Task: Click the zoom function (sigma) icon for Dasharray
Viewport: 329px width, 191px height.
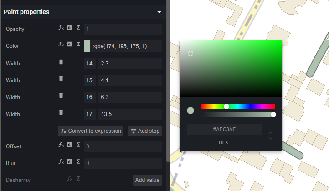Action: click(78, 179)
